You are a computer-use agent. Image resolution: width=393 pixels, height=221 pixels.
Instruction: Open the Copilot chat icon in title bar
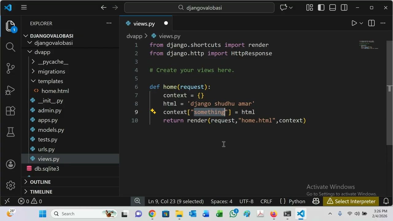[283, 8]
